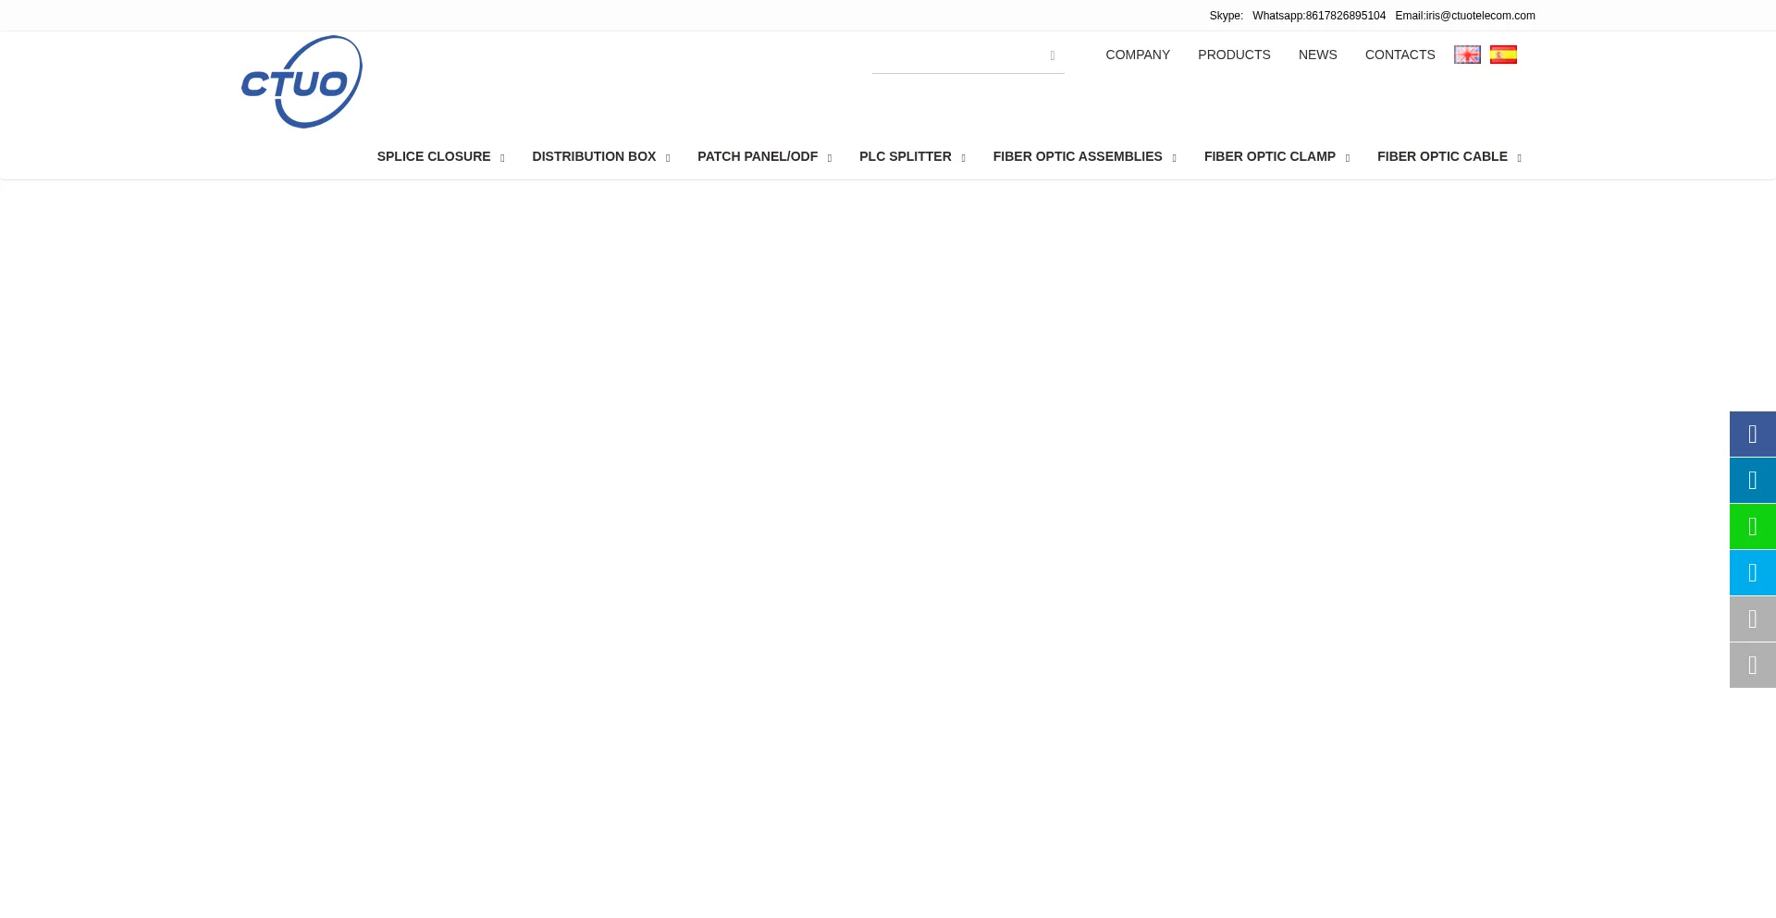Expand the Fiber Optic Cable dropdown arrow
The image size is (1776, 918).
click(x=1519, y=159)
